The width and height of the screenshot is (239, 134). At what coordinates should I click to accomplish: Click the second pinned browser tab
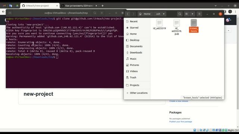click(10, 6)
